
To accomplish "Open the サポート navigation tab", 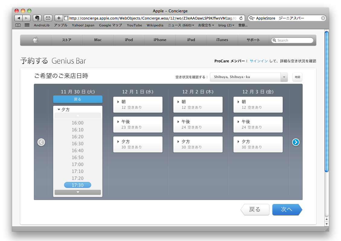I will point(253,40).
